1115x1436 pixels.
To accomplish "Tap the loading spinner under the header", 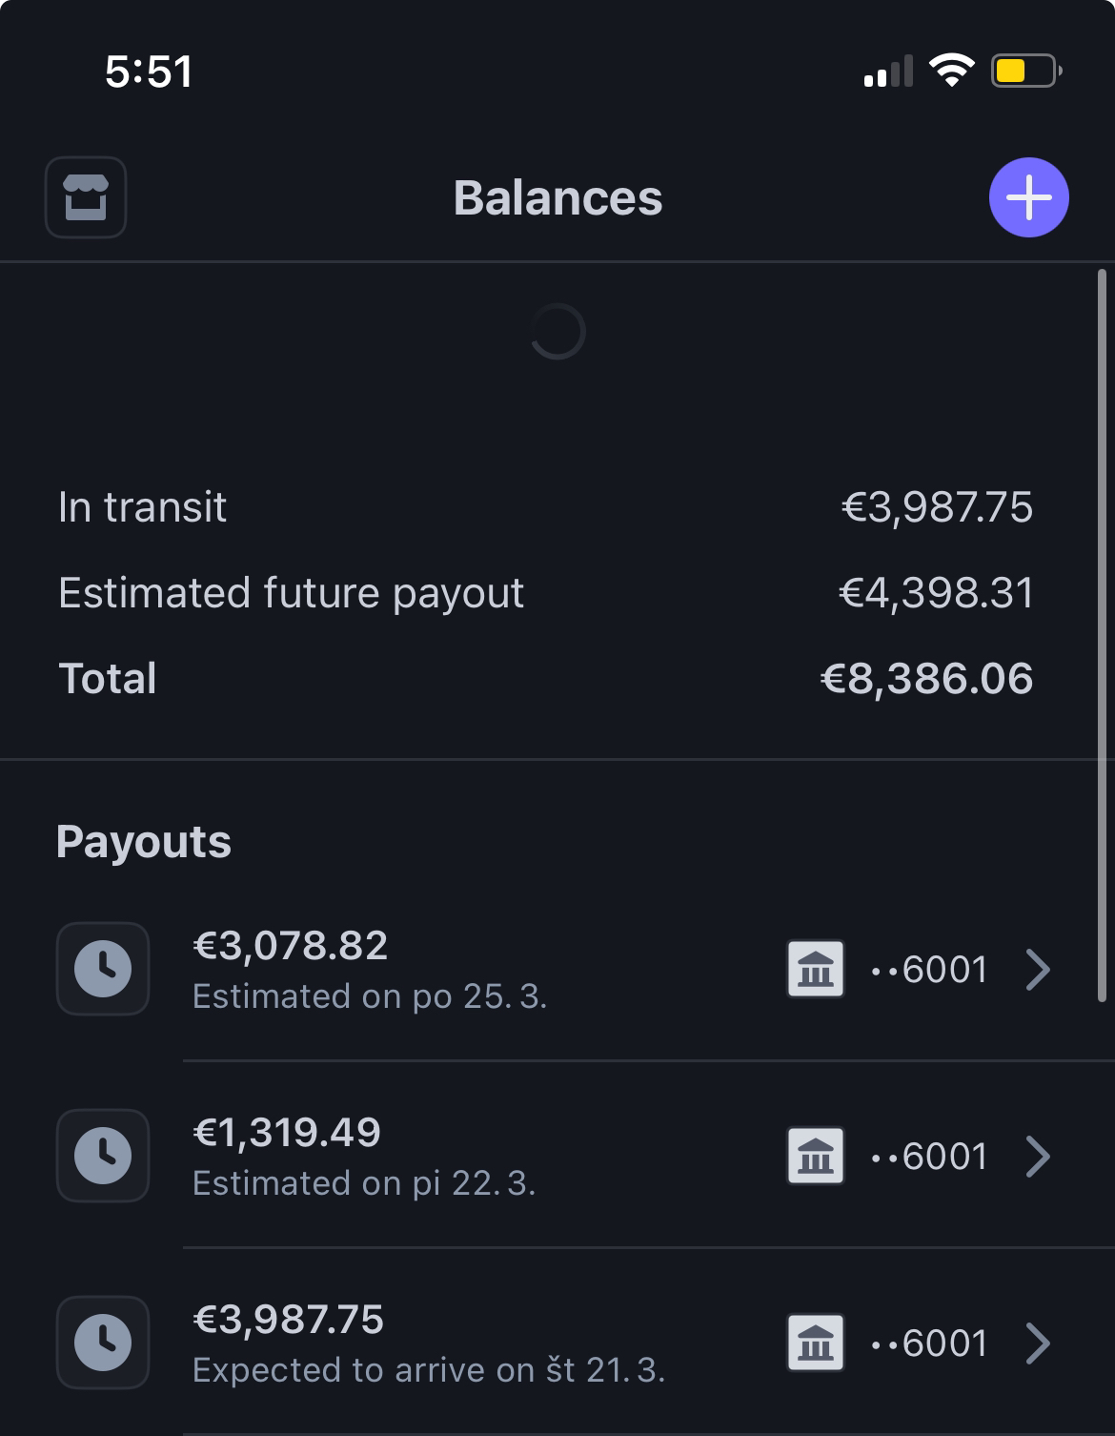I will pyautogui.click(x=557, y=332).
